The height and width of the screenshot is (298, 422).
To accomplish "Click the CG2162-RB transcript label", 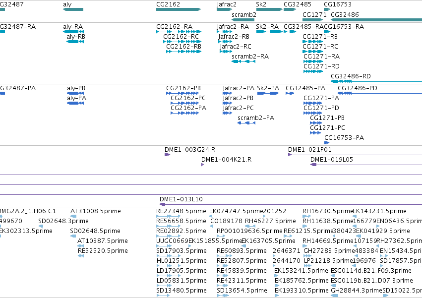I will point(184,47).
